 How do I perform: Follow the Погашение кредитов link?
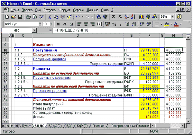click(50, 91)
